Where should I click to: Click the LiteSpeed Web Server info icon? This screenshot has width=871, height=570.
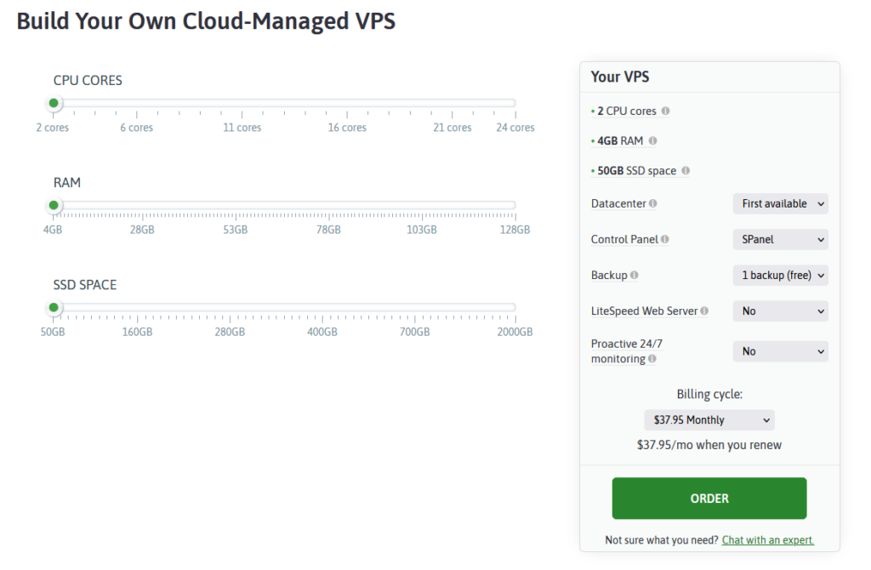point(703,311)
